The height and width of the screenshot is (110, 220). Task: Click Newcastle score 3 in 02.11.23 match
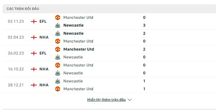tap(144, 25)
